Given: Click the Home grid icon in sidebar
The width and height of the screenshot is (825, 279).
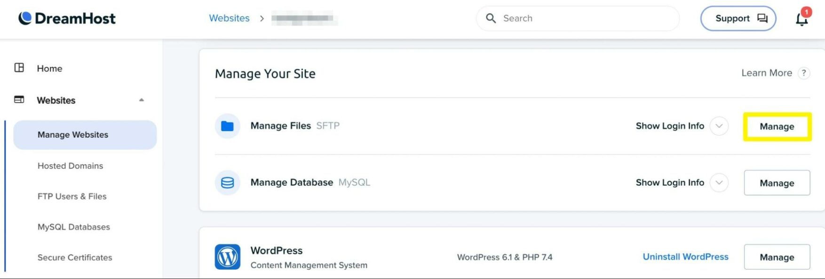Looking at the screenshot, I should (x=19, y=68).
